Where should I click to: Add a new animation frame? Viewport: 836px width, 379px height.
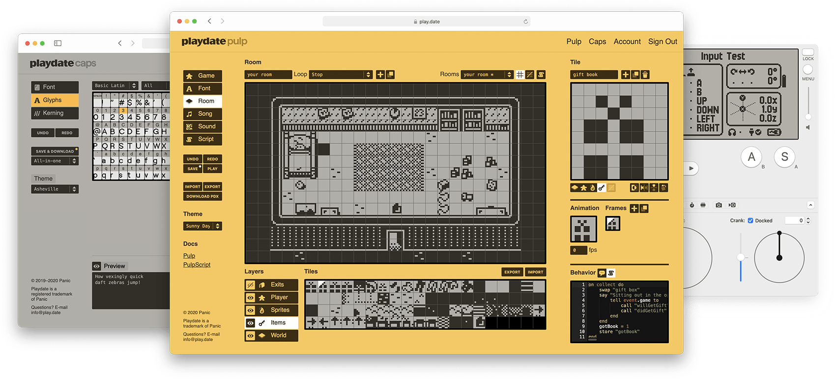point(634,209)
